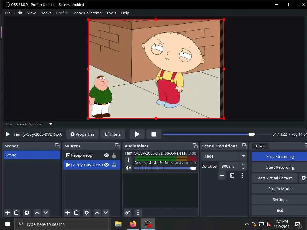Click the muted volume tray icon
The width and height of the screenshot is (307, 230).
(268, 224)
